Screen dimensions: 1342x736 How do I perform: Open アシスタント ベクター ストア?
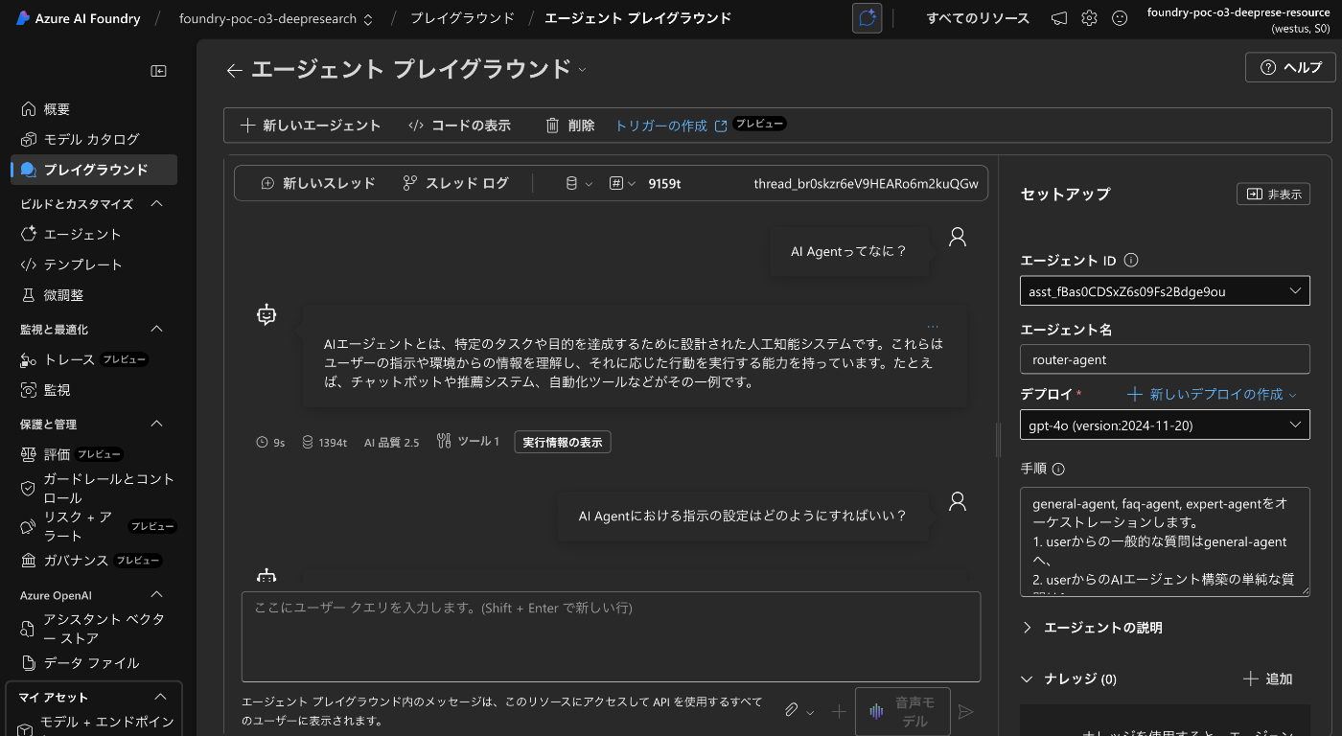[x=94, y=629]
